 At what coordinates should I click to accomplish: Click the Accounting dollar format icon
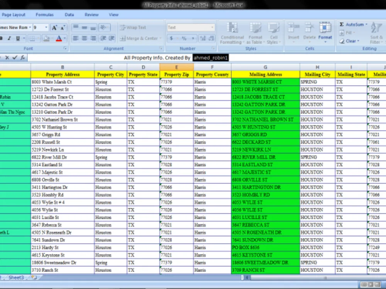tap(171, 38)
